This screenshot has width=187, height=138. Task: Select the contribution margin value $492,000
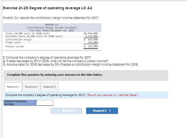[x=91, y=39]
